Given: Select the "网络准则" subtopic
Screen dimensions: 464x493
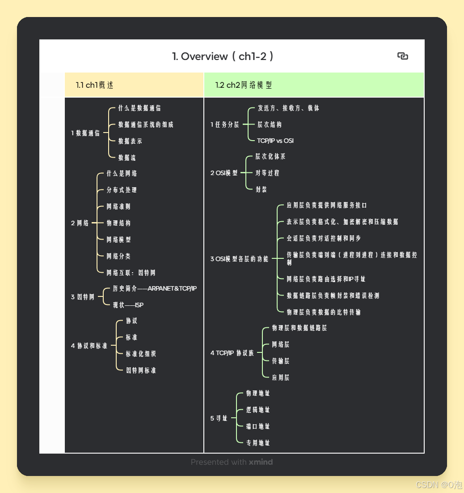Looking at the screenshot, I should [x=118, y=206].
